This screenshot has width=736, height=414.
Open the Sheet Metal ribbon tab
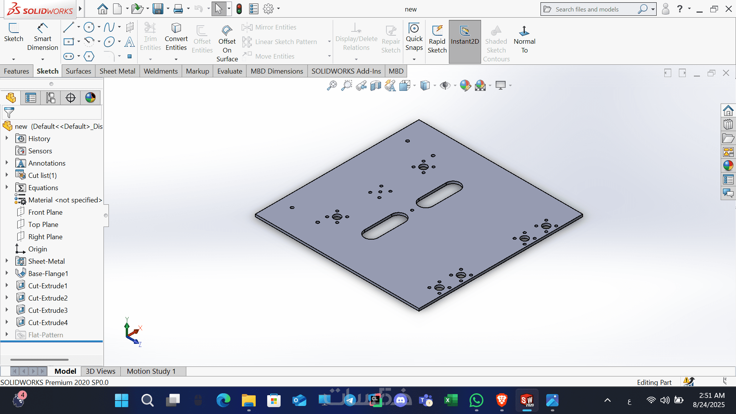click(x=117, y=71)
